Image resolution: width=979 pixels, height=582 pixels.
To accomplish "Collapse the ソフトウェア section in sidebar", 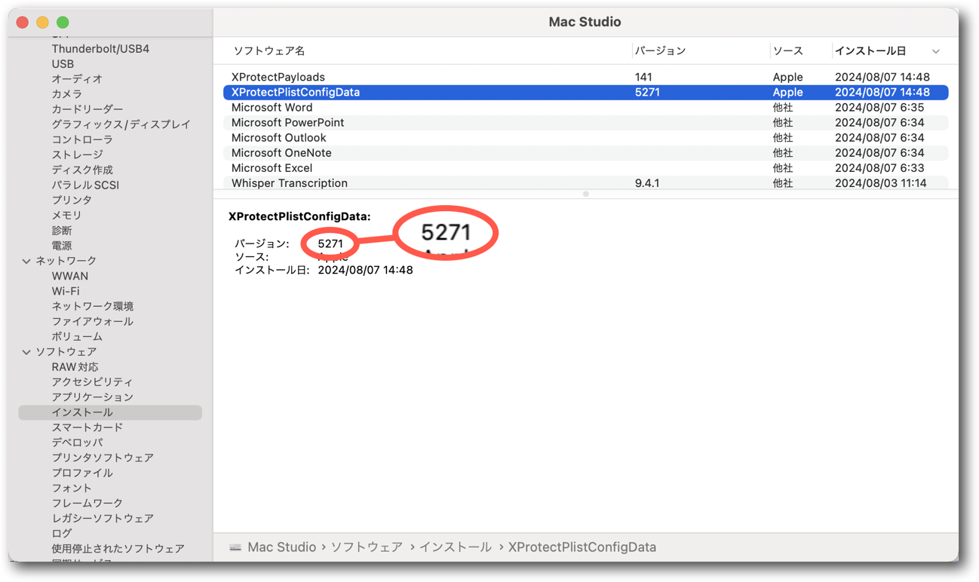I will tap(26, 352).
